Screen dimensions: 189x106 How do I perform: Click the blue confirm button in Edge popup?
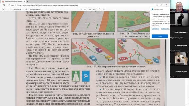click(x=160, y=36)
